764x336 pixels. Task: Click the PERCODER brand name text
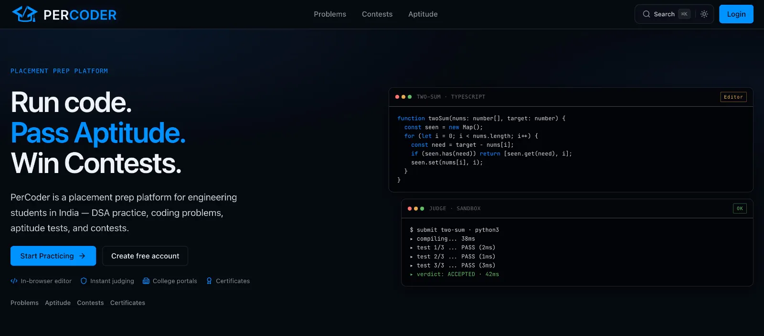pyautogui.click(x=80, y=15)
